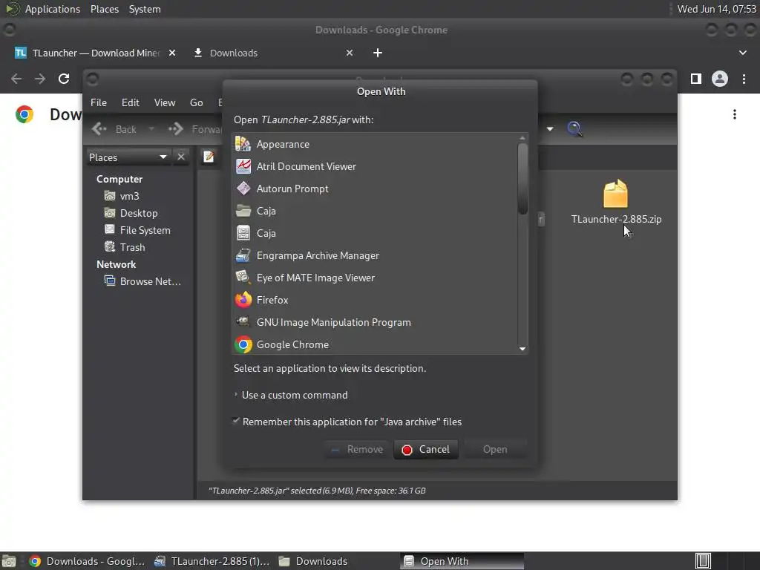This screenshot has height=570, width=760.
Task: Click the Back button in Caja
Action: pos(115,129)
